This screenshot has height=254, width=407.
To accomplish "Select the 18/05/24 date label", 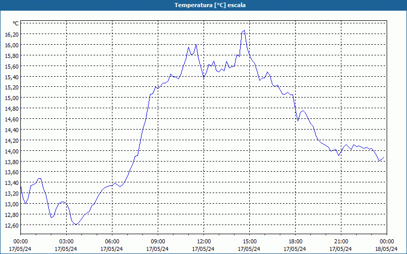I will (x=387, y=249).
